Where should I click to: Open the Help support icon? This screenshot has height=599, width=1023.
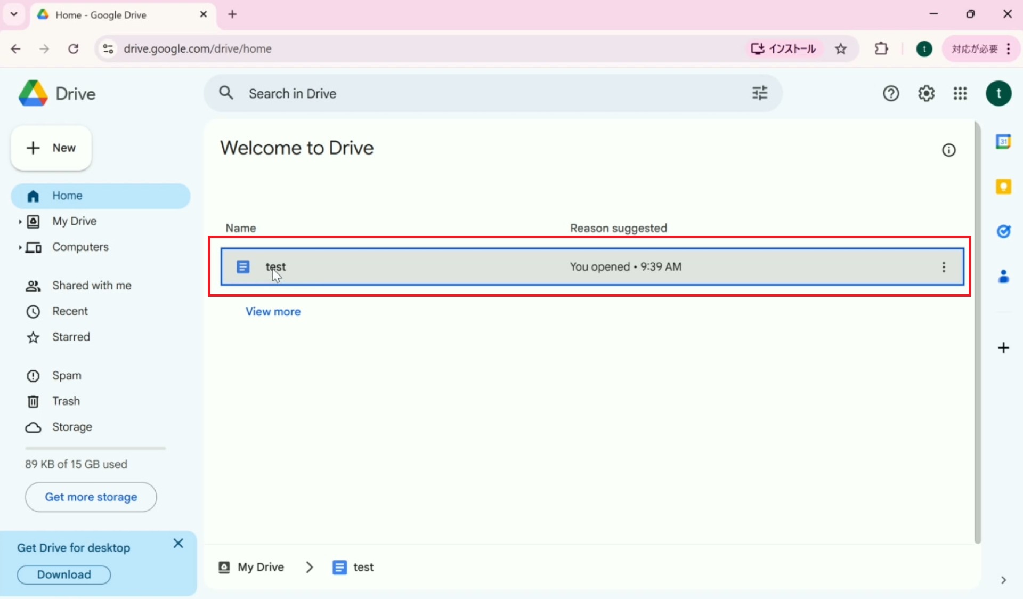[891, 94]
